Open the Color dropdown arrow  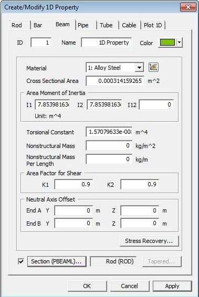tap(179, 43)
